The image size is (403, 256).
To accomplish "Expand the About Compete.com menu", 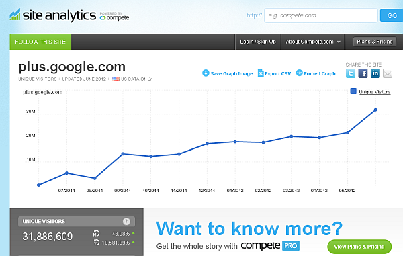I will point(313,42).
